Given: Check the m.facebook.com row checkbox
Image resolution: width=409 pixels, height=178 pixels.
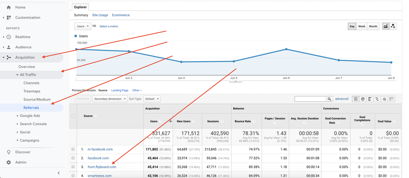Looking at the screenshot, I should click(73, 149).
